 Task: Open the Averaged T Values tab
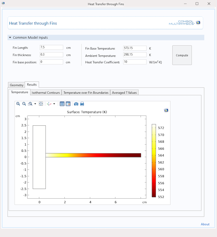124,93
